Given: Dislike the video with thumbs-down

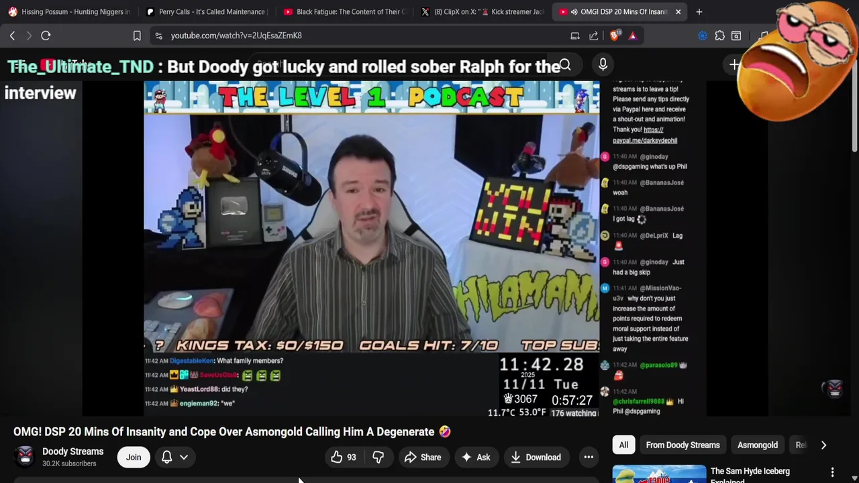Looking at the screenshot, I should [x=378, y=458].
